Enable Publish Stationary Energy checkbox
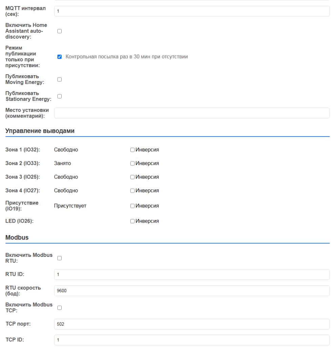333x347 pixels. pos(60,96)
